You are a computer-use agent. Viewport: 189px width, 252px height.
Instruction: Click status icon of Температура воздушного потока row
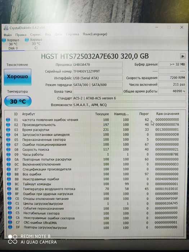9,189
